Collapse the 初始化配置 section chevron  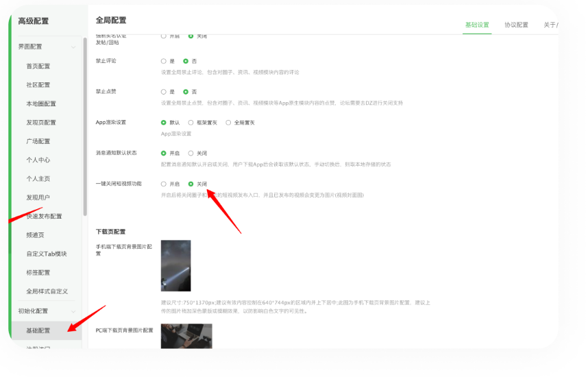[73, 311]
